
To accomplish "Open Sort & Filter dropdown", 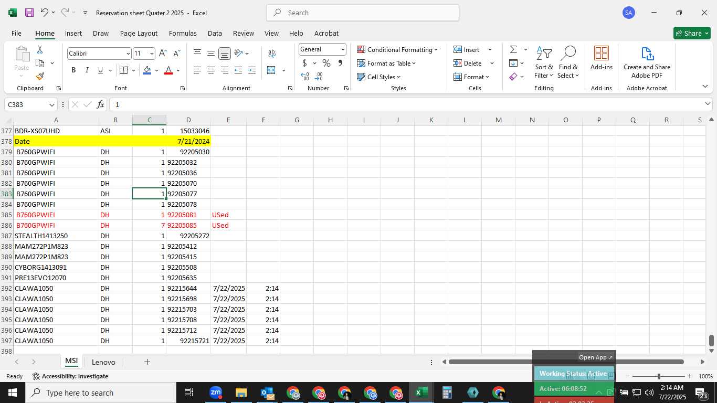I will 544,62.
